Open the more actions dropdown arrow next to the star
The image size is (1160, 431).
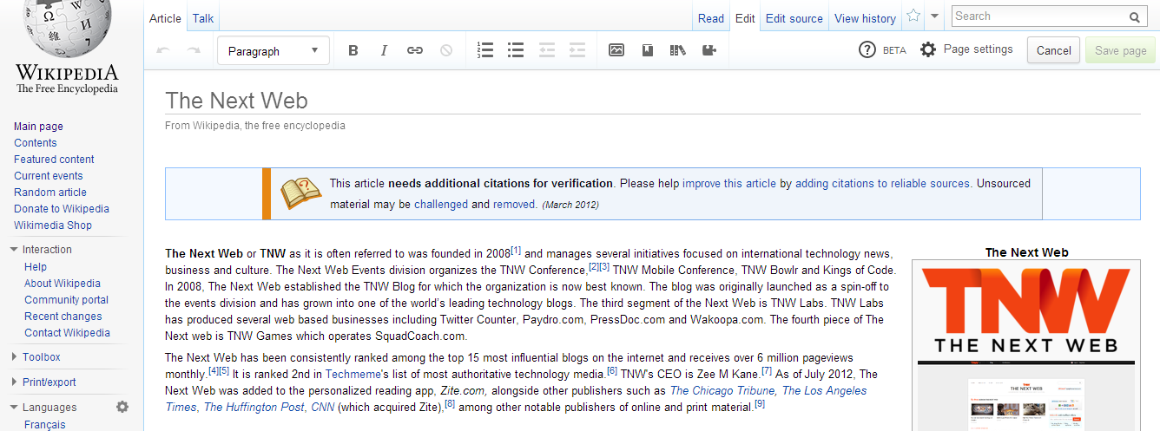coord(934,16)
